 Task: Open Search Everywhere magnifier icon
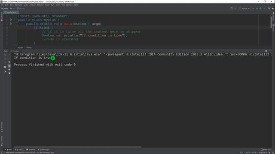269,9
